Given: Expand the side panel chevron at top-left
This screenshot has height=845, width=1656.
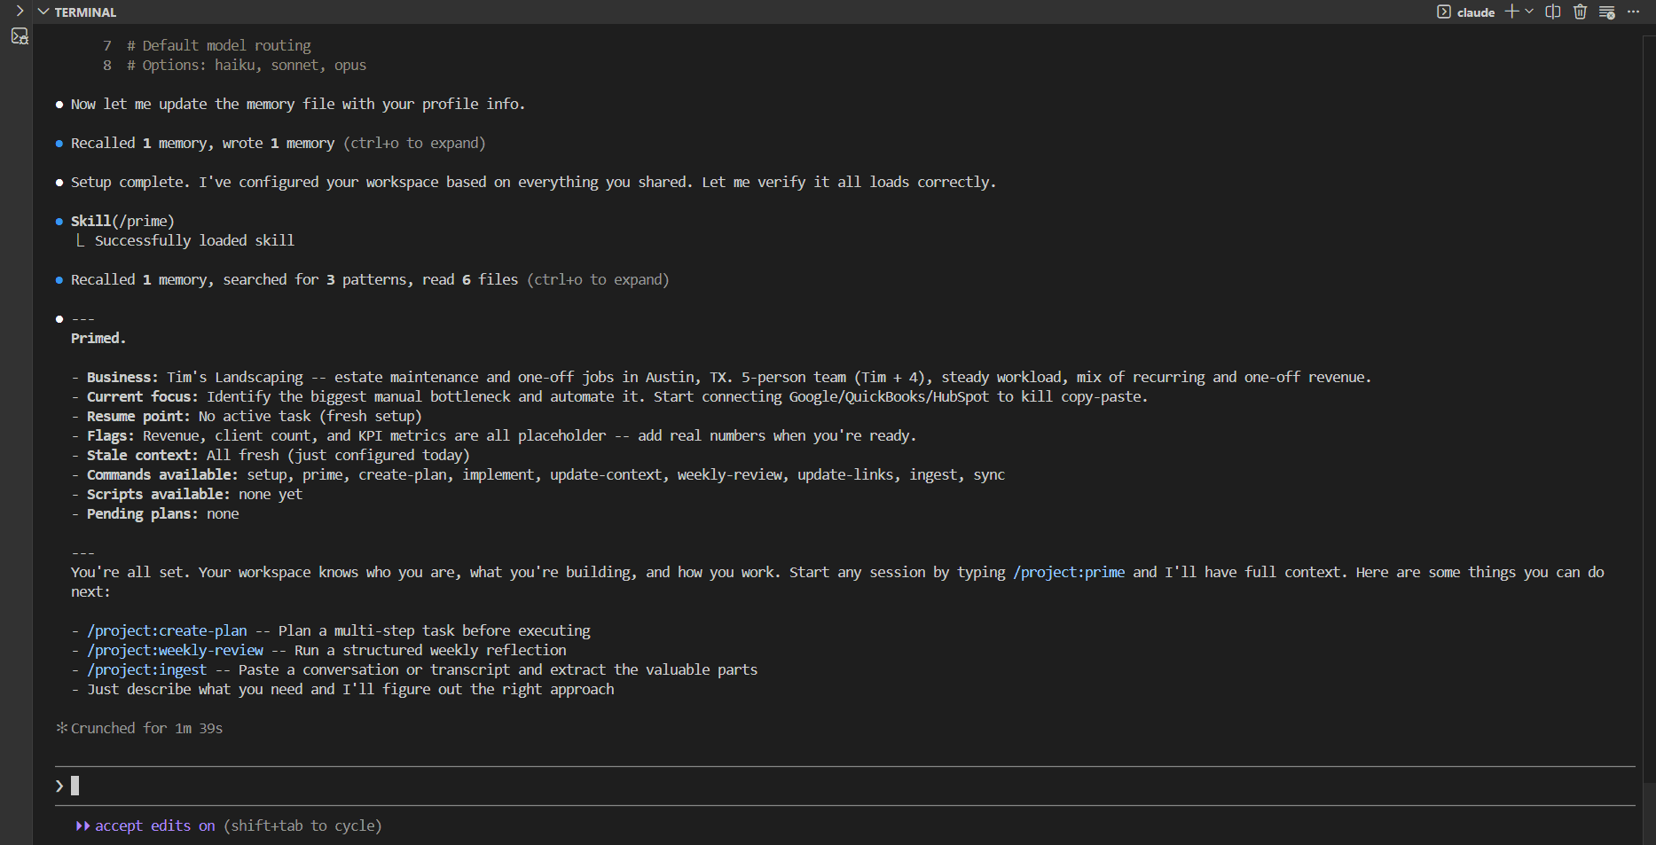Looking at the screenshot, I should point(20,12).
